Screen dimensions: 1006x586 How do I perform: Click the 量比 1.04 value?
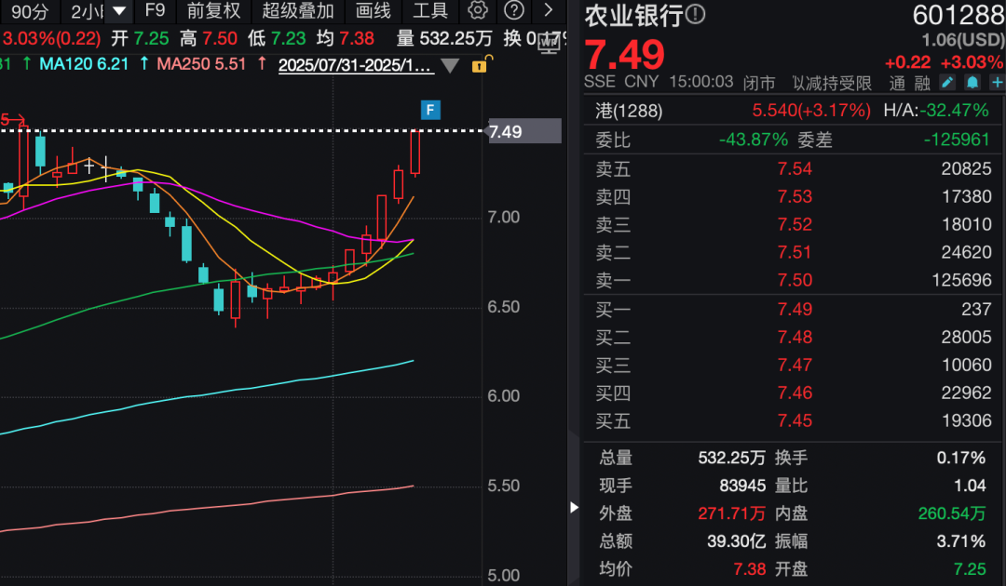[970, 486]
